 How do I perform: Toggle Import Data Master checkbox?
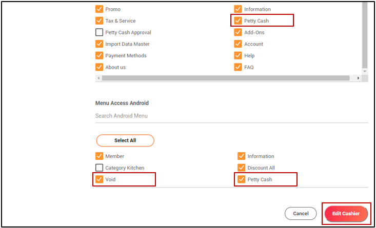pyautogui.click(x=99, y=44)
